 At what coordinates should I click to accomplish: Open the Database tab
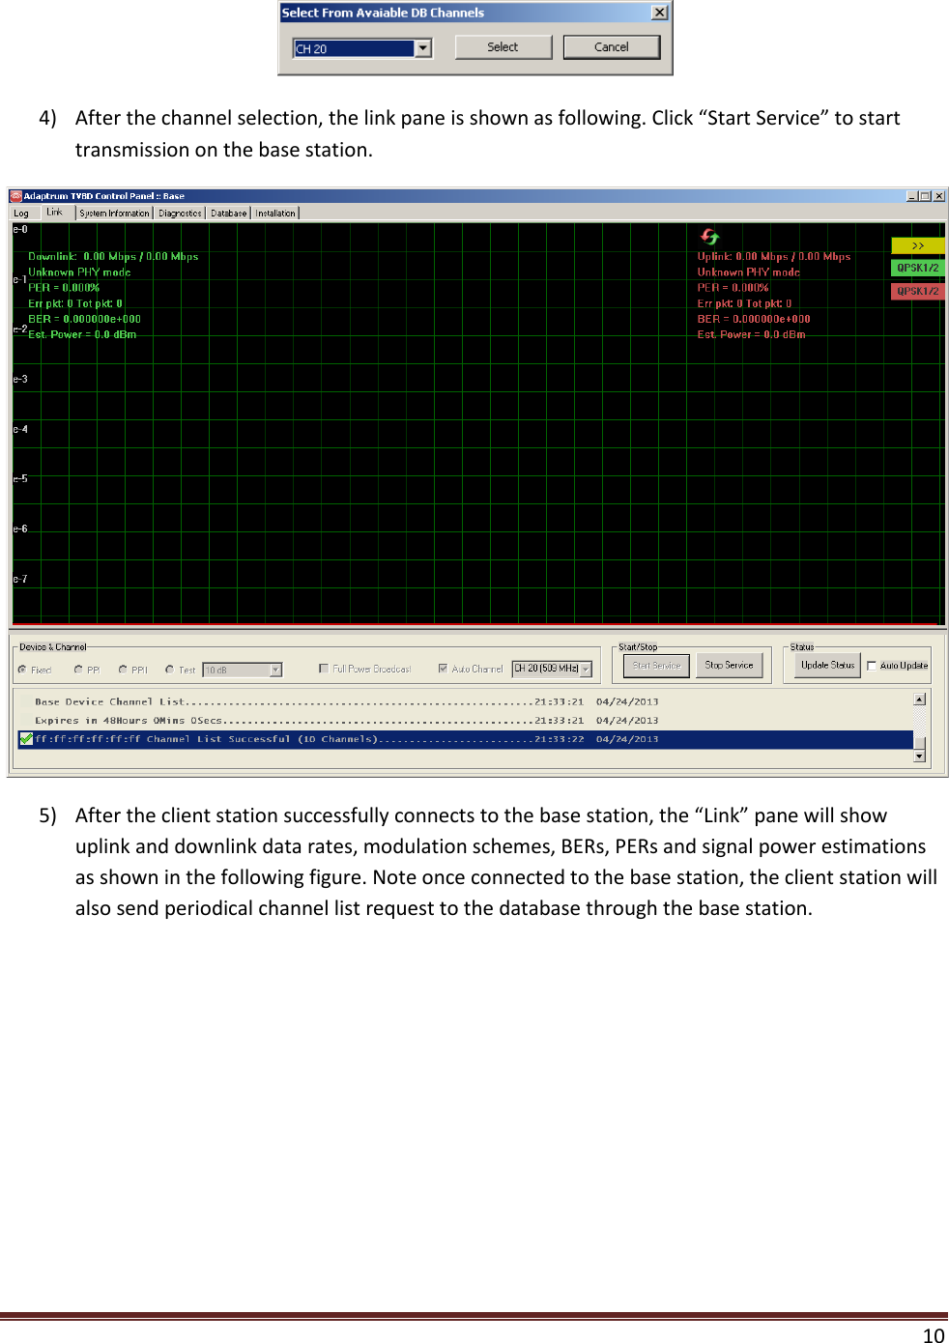point(229,214)
